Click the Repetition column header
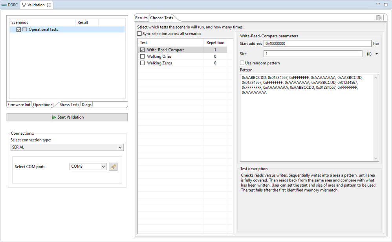 click(x=215, y=42)
